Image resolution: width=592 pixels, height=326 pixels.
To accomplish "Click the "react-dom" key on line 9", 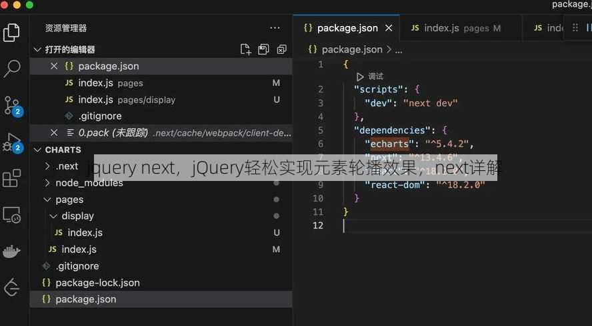I will (x=395, y=185).
